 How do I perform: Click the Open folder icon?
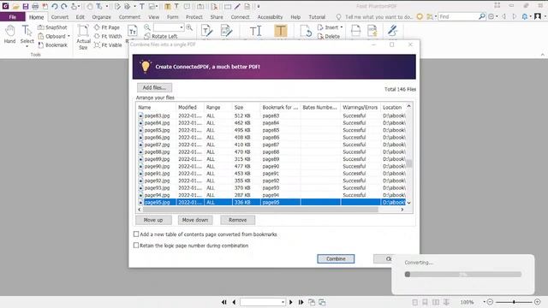(15, 6)
